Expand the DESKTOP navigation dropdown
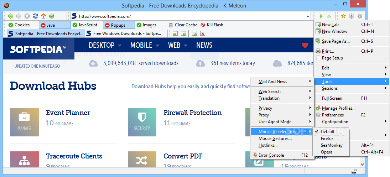The width and height of the screenshot is (390, 177). point(120,46)
